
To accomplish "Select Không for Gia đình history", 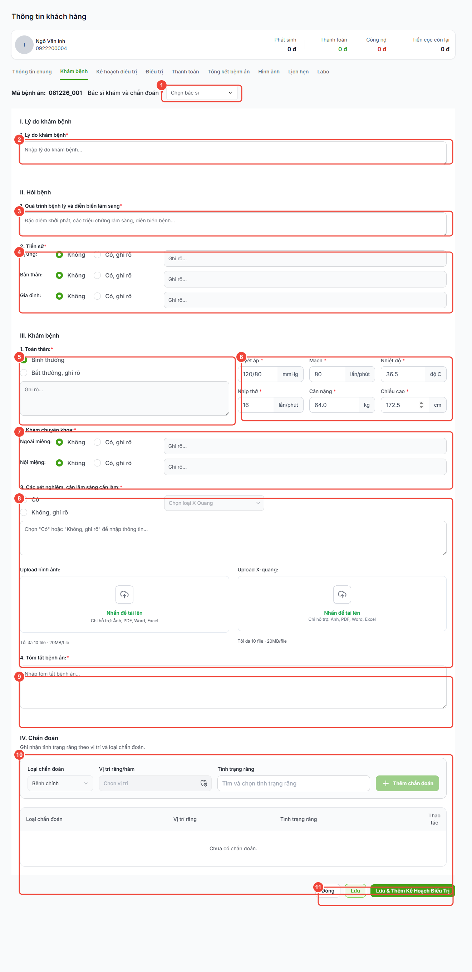I will point(59,296).
